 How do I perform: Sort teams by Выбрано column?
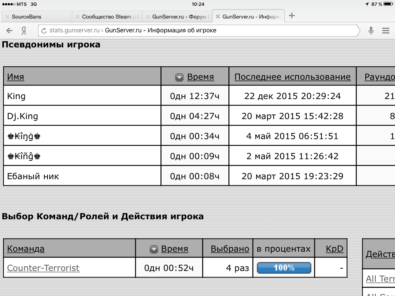(x=230, y=249)
